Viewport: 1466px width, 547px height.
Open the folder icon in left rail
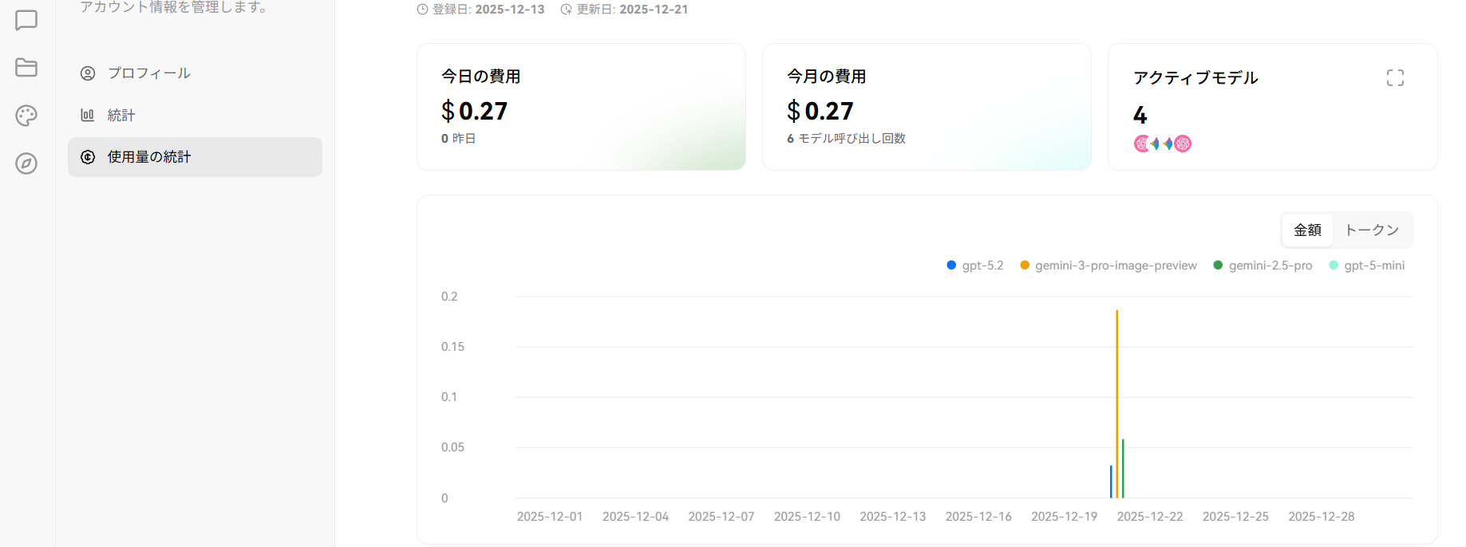26,68
